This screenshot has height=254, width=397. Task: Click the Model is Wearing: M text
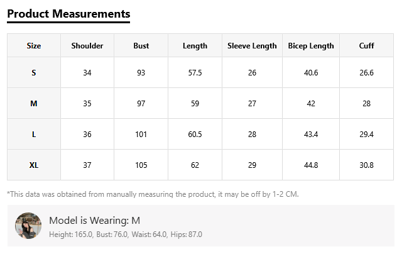pyautogui.click(x=94, y=220)
